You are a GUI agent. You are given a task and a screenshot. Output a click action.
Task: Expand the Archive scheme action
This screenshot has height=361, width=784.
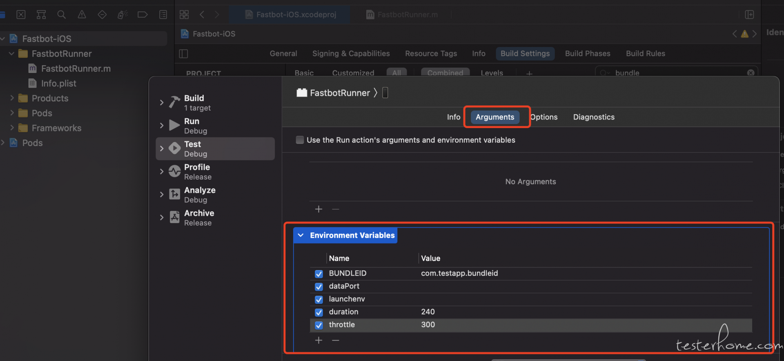(x=162, y=217)
